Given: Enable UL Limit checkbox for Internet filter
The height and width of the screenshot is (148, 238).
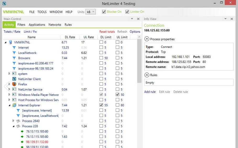Looking at the screenshot, I should pos(118,47).
